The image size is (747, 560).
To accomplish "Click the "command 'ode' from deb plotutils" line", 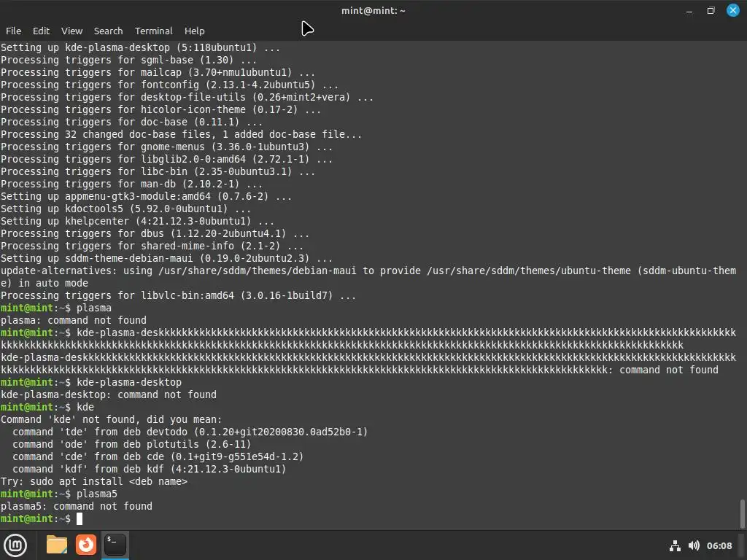I will coord(131,444).
